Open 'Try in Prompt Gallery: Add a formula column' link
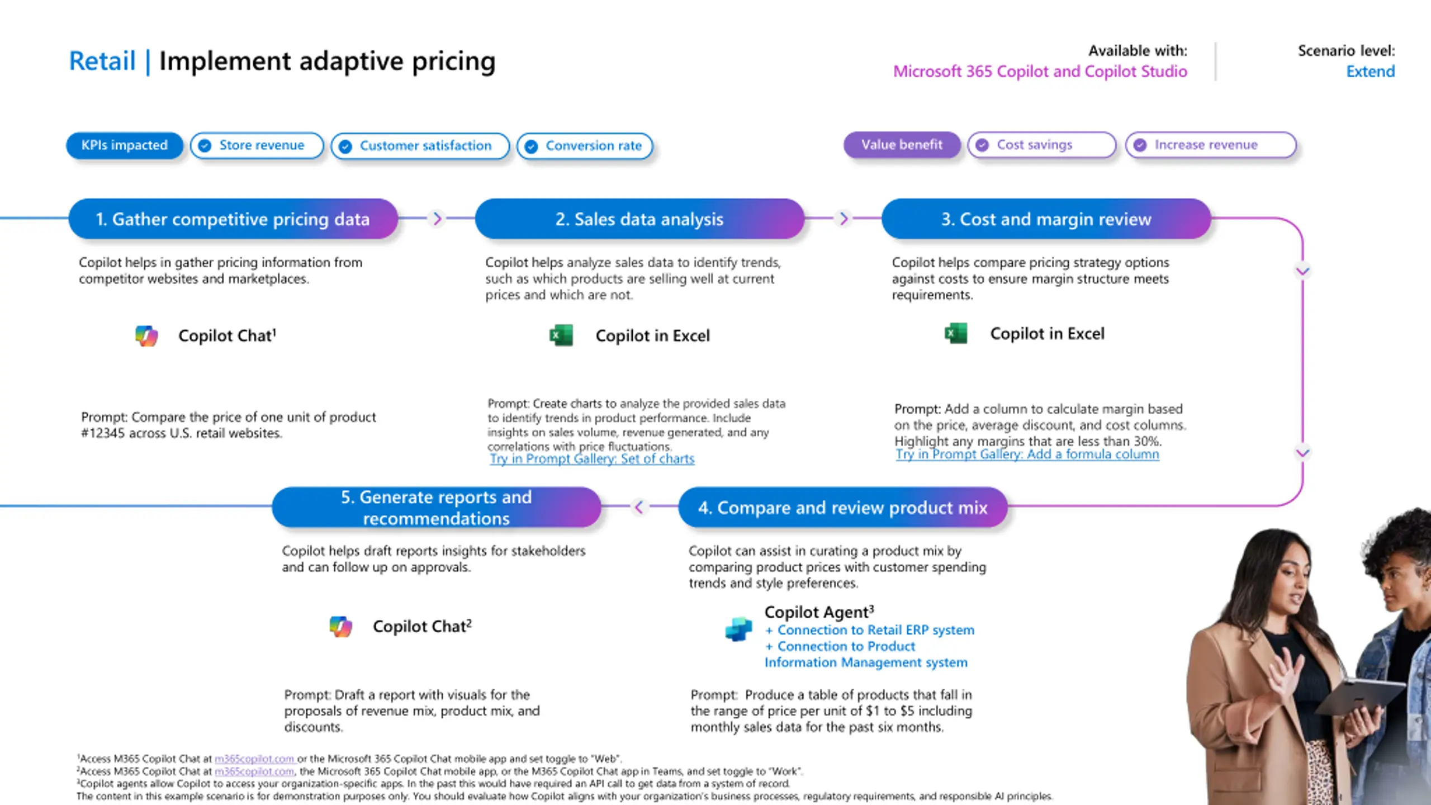This screenshot has width=1431, height=805. (1027, 454)
